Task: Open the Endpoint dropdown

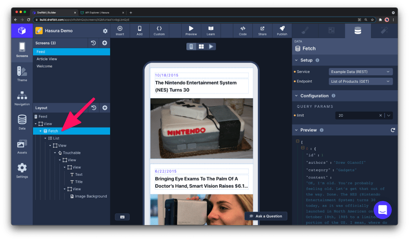Action: (x=361, y=81)
